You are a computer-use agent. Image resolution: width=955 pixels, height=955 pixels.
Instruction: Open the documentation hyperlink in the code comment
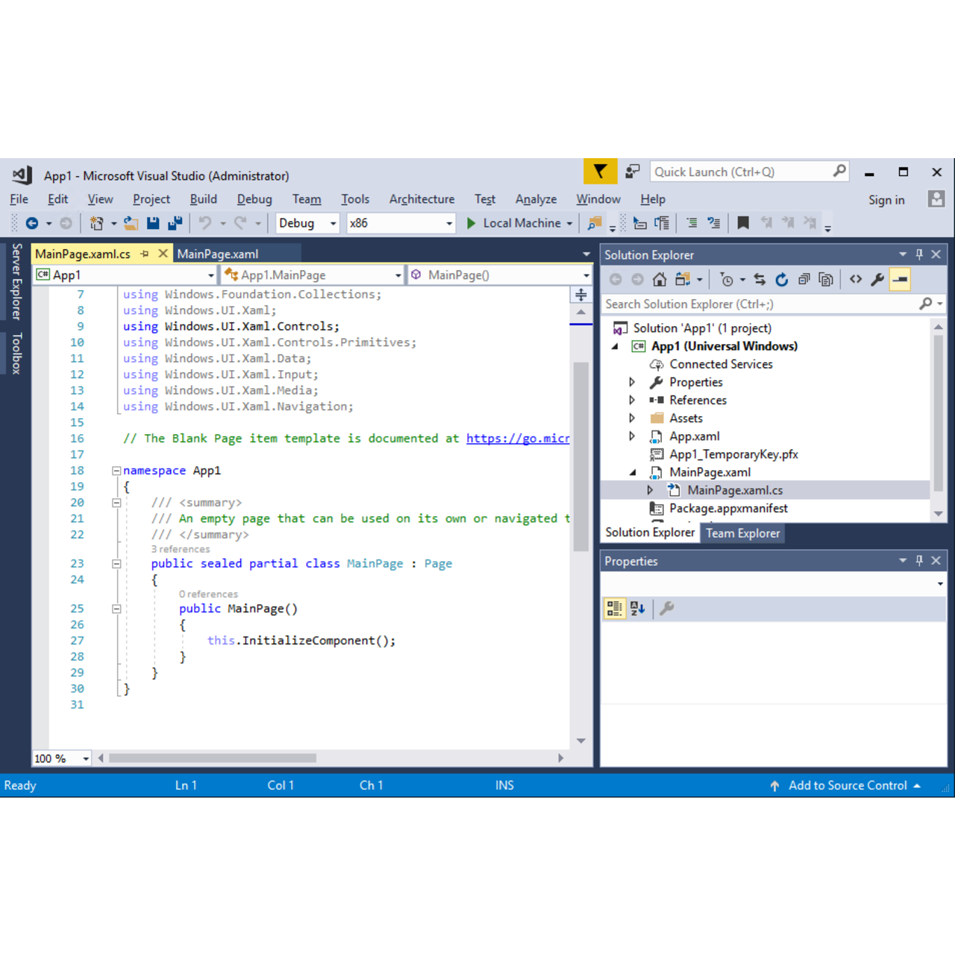pos(518,438)
